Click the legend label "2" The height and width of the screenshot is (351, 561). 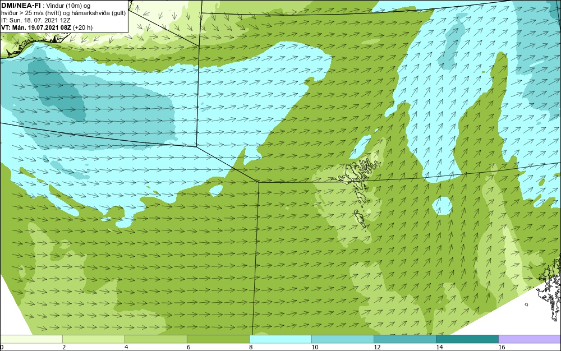tap(64, 347)
